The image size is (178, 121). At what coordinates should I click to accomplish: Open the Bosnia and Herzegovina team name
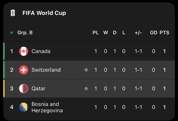pos(47,107)
